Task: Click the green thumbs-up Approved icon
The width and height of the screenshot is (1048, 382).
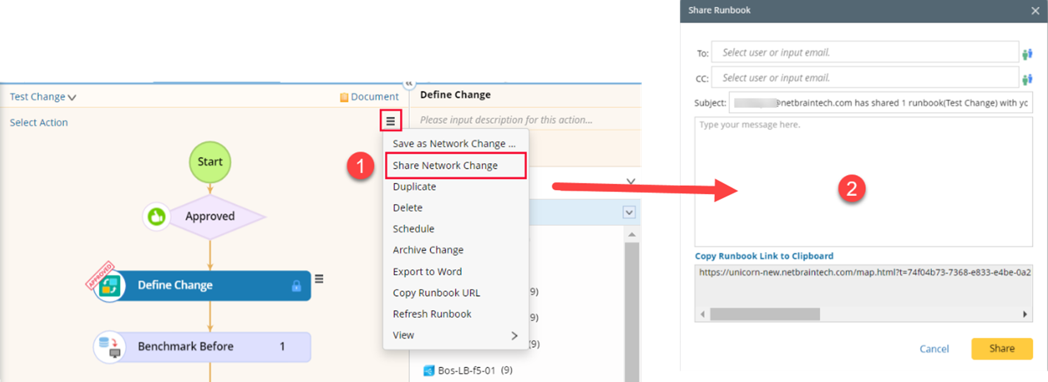Action: click(156, 217)
